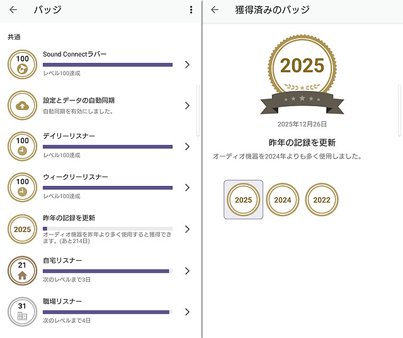
Task: Tap the 2025 badge icon in list
Action: pyautogui.click(x=23, y=229)
